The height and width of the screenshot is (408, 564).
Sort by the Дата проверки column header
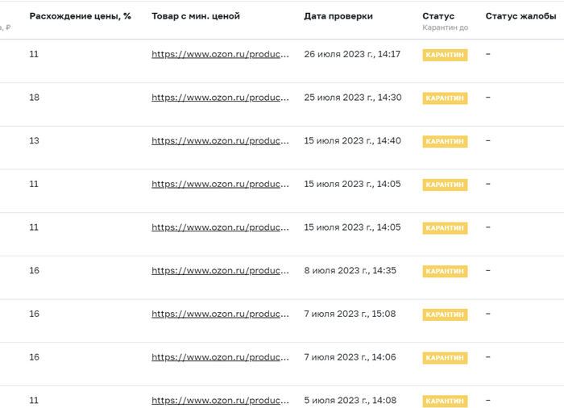[x=338, y=16]
